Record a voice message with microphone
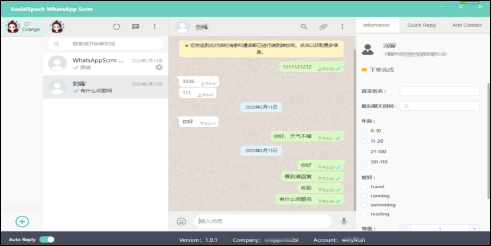 tap(344, 221)
